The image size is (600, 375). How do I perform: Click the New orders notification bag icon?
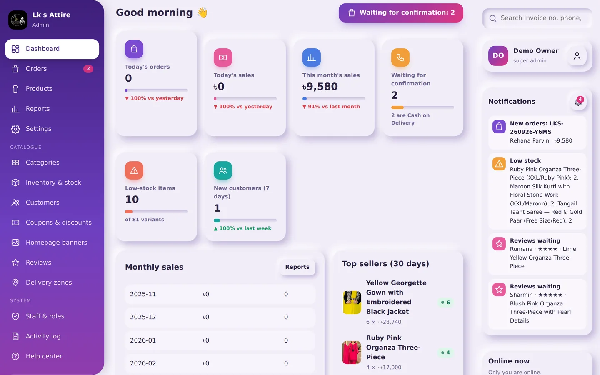pyautogui.click(x=499, y=127)
